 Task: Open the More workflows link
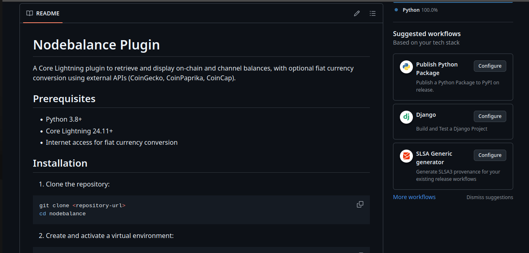pos(414,197)
